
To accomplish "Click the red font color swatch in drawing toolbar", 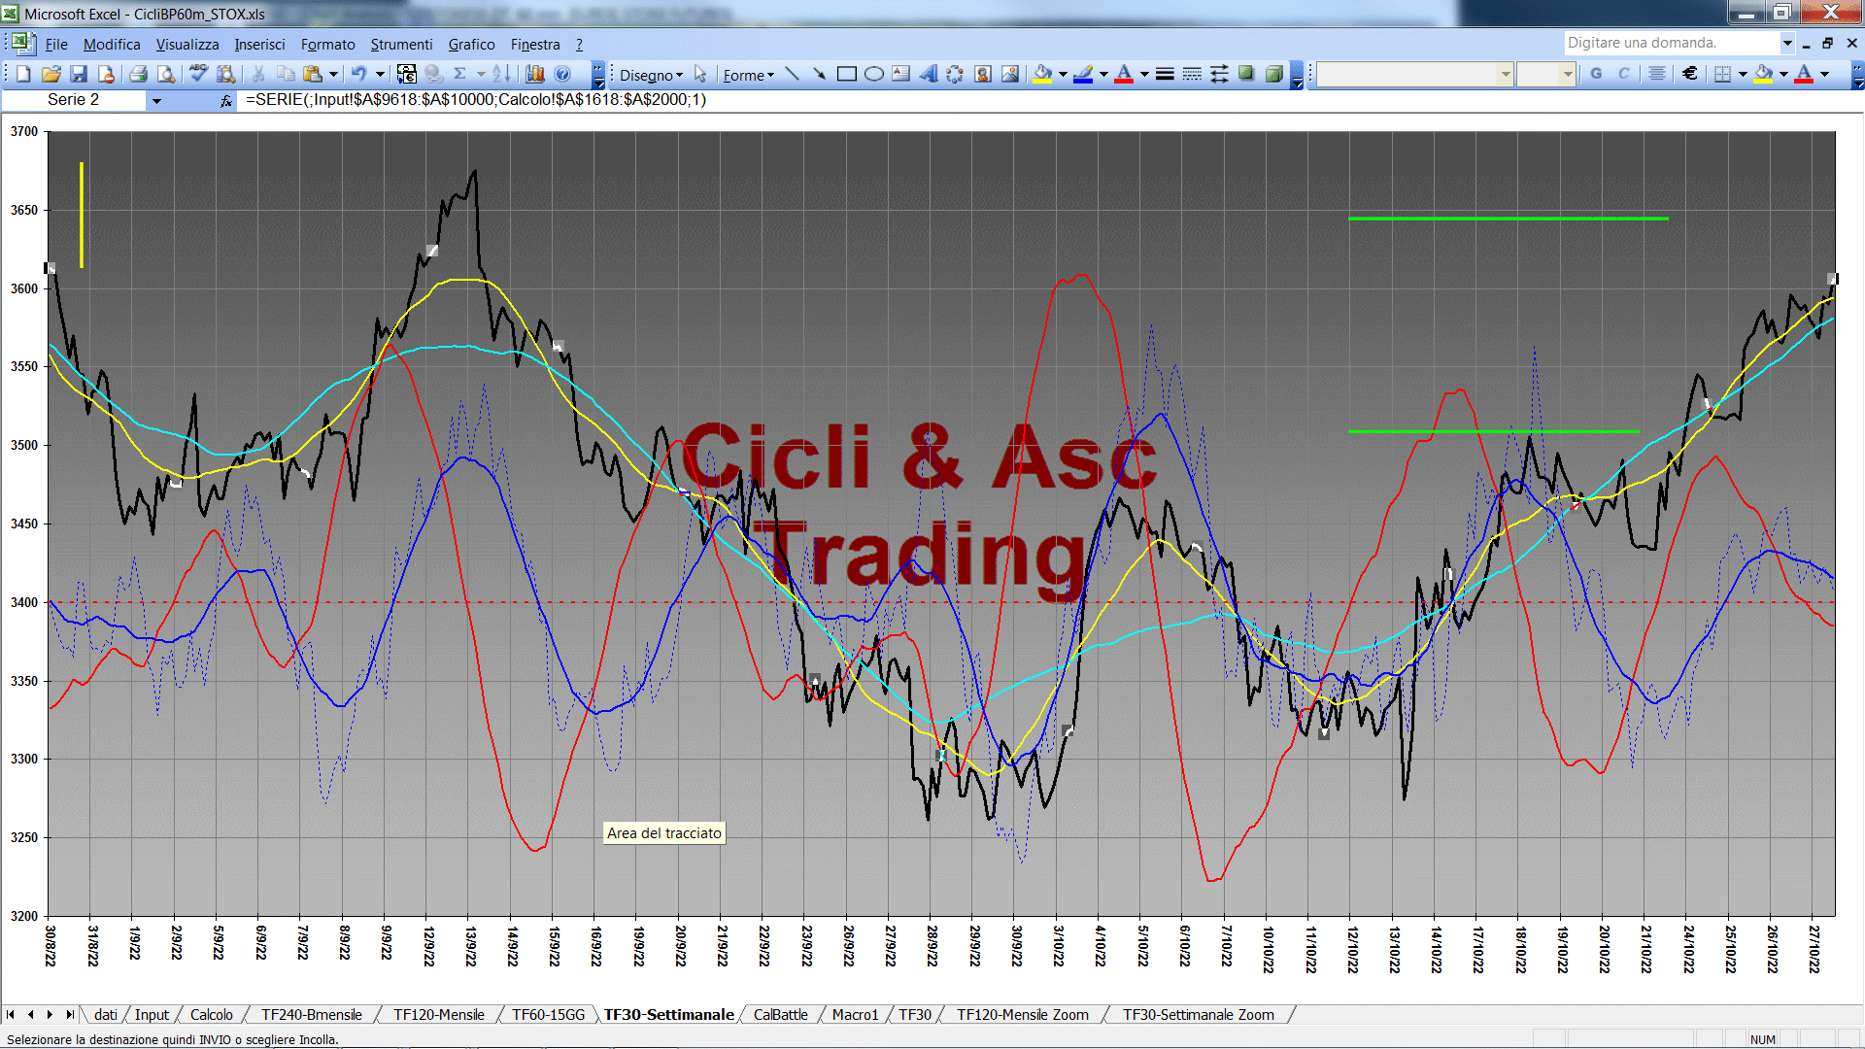I will coord(1124,74).
